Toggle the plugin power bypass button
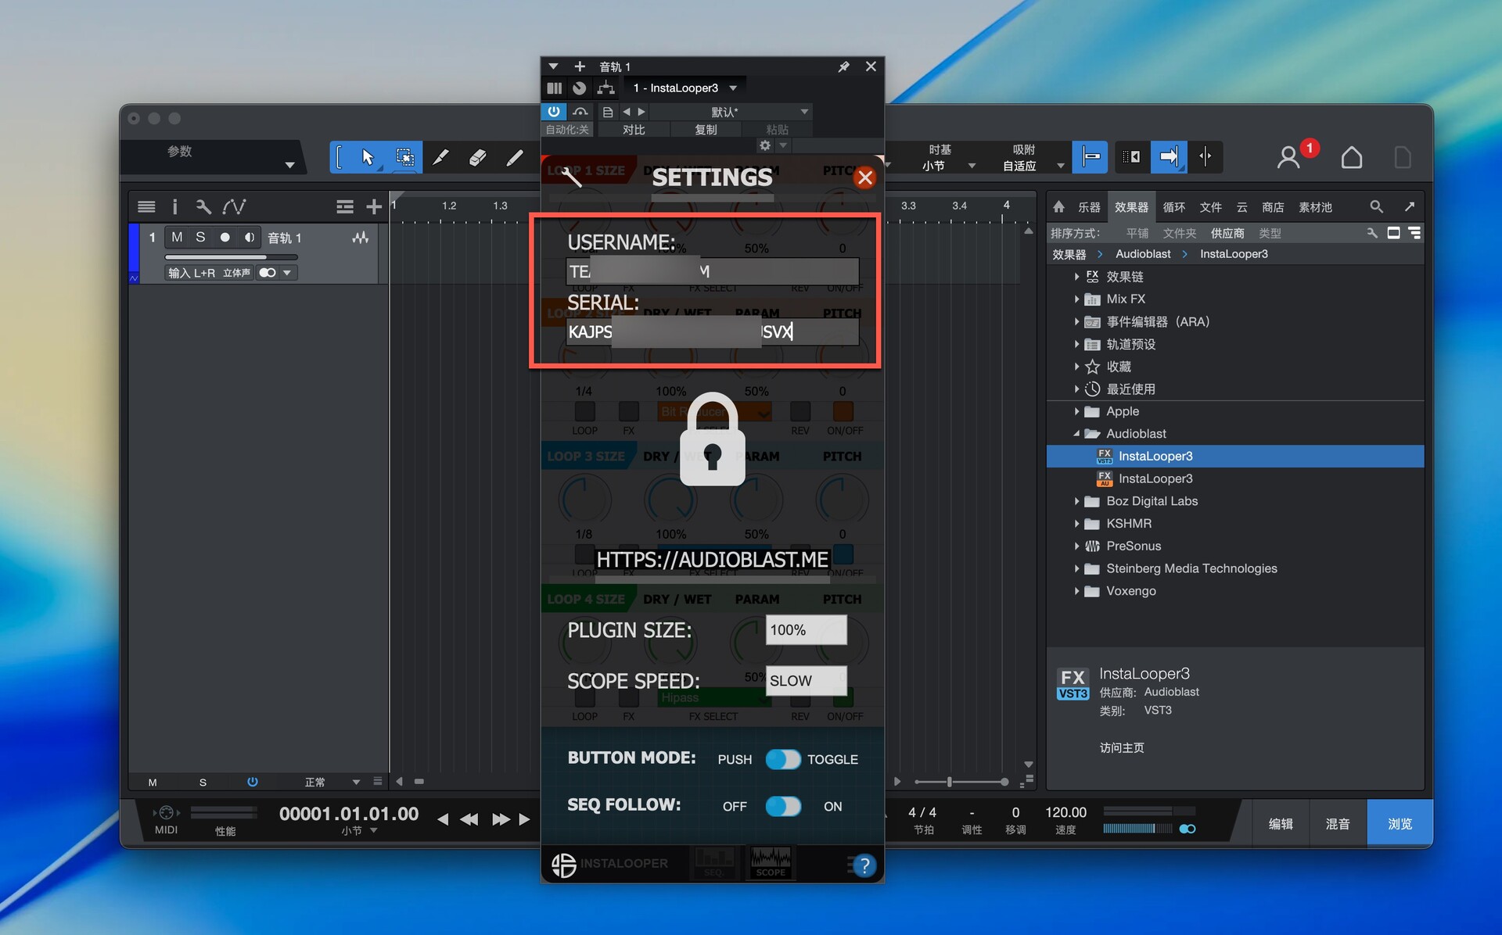 click(x=554, y=111)
